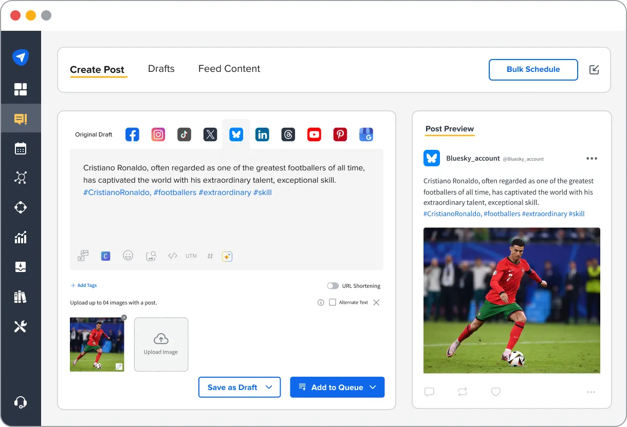Open the emoji picker in the editor
This screenshot has height=427, width=627.
128,256
